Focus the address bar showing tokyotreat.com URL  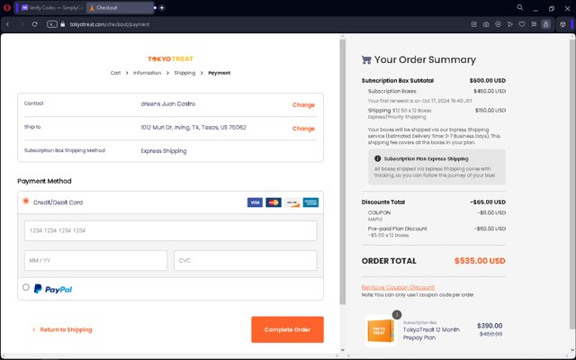point(110,24)
